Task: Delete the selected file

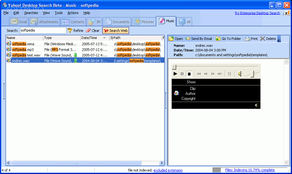Action: 268,39
